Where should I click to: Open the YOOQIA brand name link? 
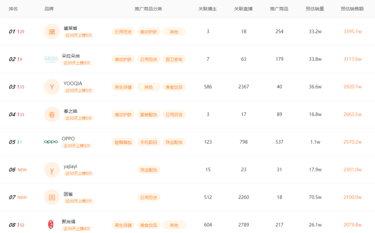[x=73, y=83]
